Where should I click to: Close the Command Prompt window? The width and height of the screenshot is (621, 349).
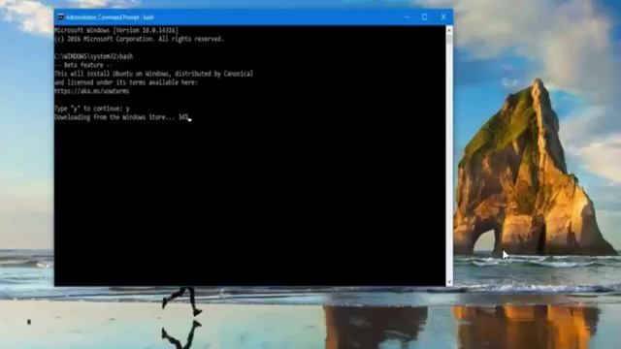coord(443,17)
